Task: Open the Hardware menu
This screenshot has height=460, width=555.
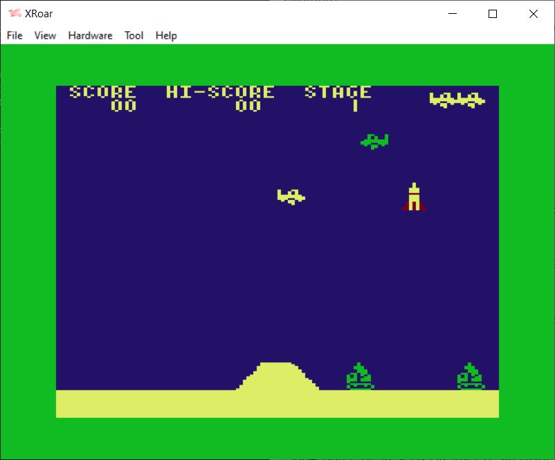Action: pyautogui.click(x=90, y=35)
